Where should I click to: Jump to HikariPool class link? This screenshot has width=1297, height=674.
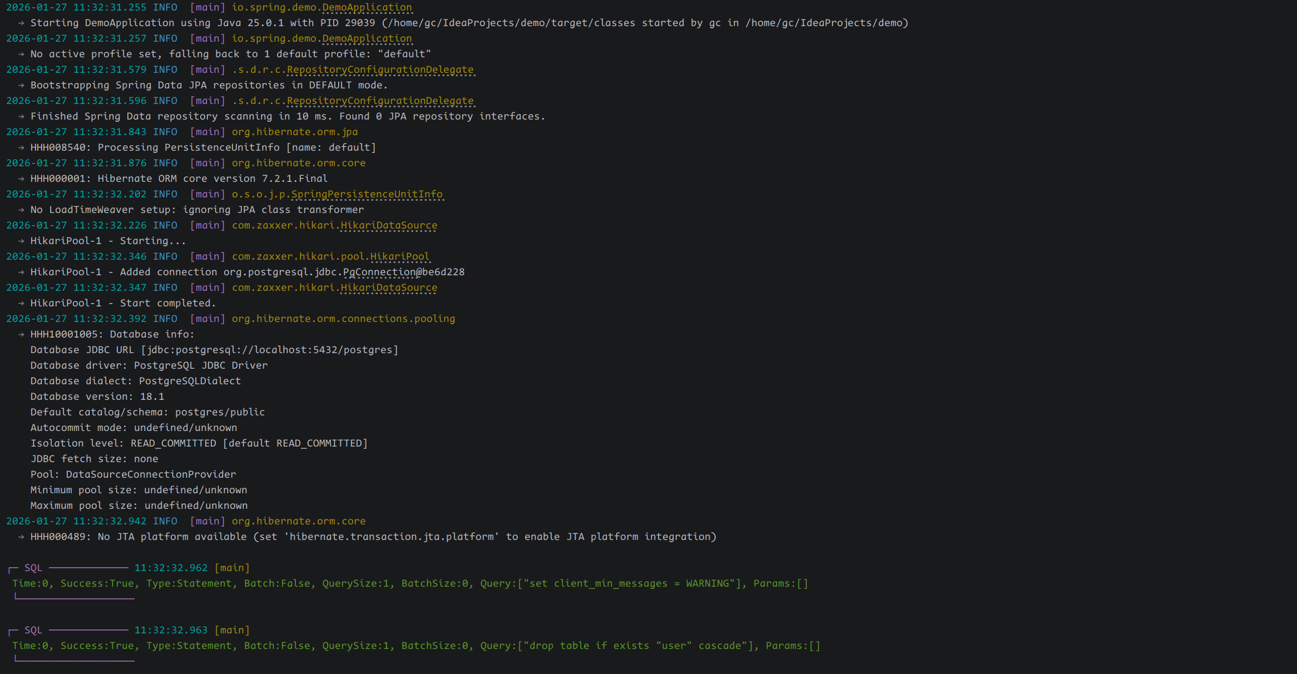point(399,257)
